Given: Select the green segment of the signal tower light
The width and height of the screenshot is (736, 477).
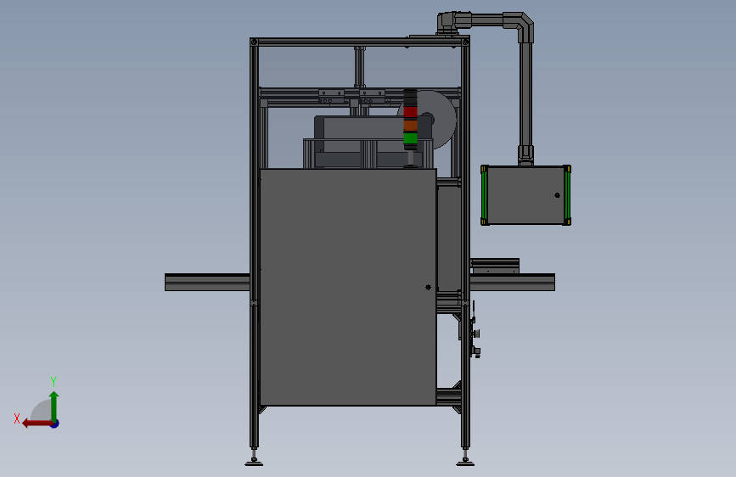Looking at the screenshot, I should click(410, 138).
